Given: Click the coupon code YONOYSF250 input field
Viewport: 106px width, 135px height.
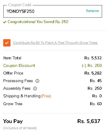Looking at the screenshot, I should click(53, 11).
